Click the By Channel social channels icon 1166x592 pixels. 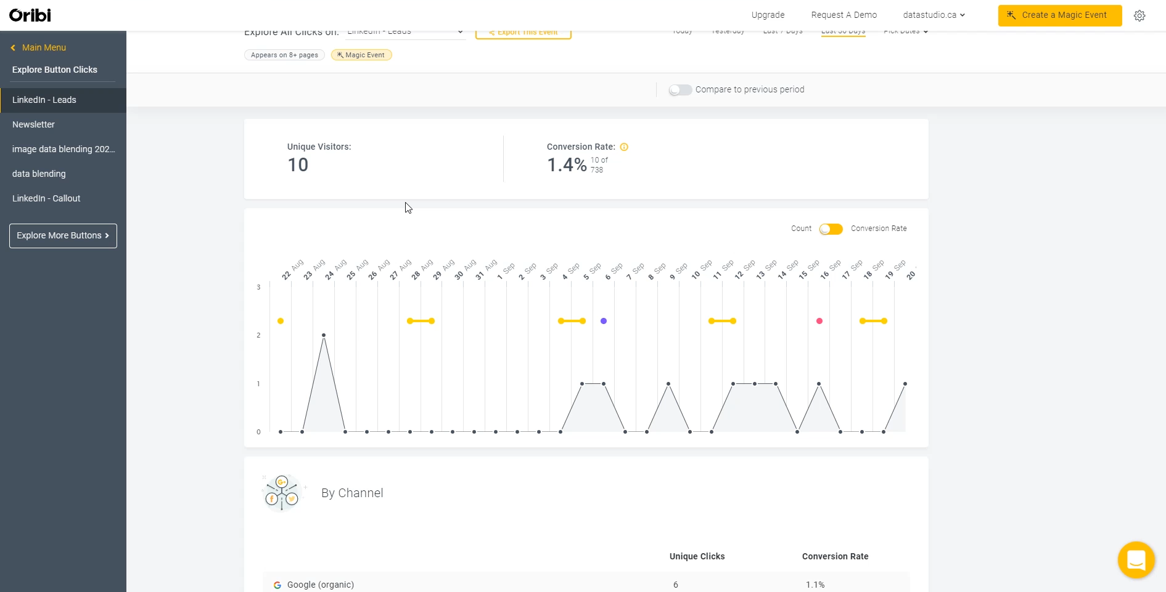(x=282, y=493)
